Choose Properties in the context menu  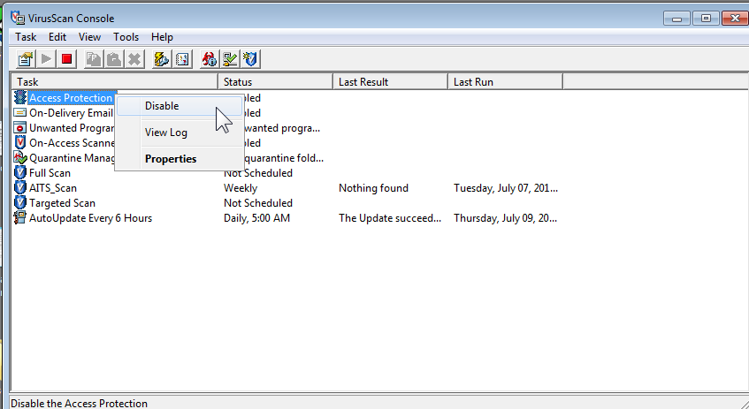[x=180, y=159]
